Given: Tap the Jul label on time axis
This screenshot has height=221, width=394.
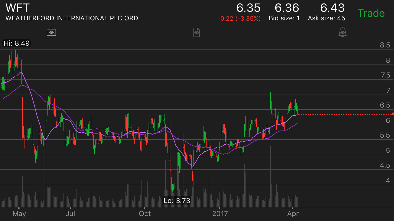Looking at the screenshot, I should pos(70,213).
